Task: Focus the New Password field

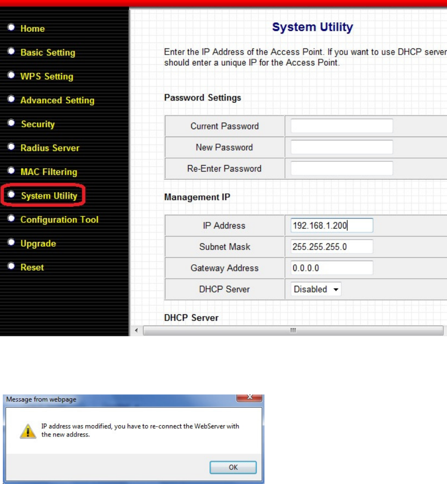Action: (342, 147)
